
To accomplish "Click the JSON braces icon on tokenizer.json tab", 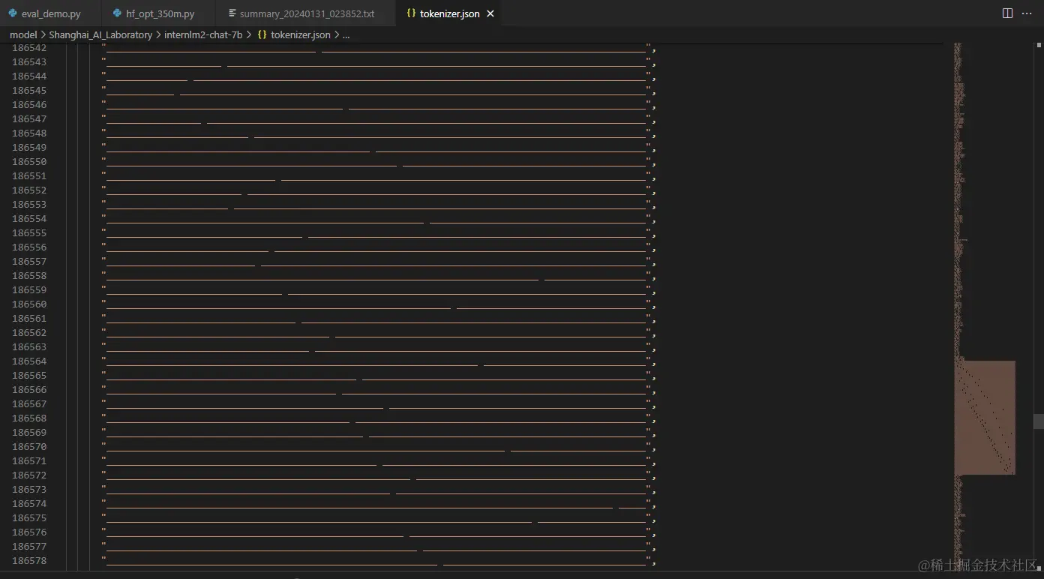I will coord(411,13).
